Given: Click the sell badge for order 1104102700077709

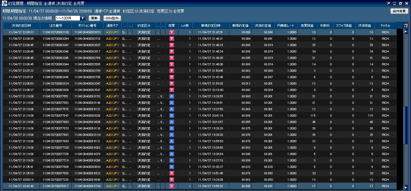Looking at the screenshot, I should tap(172, 154).
